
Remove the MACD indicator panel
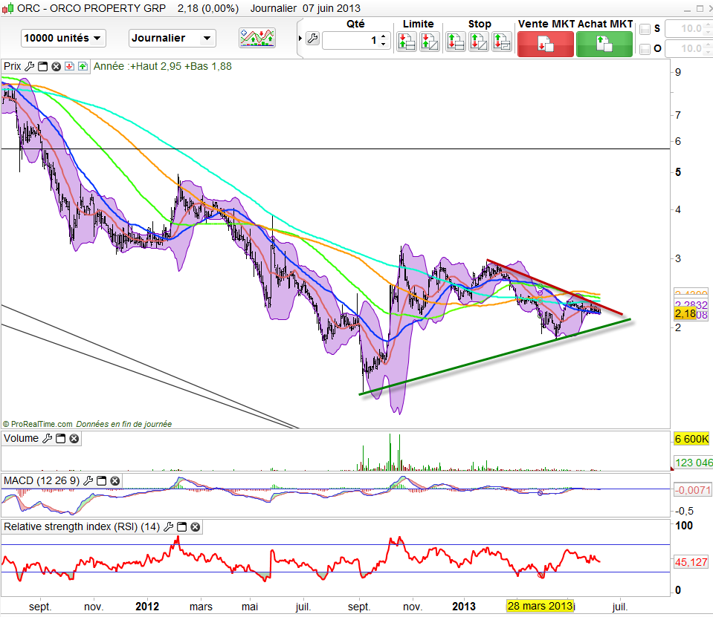point(115,481)
